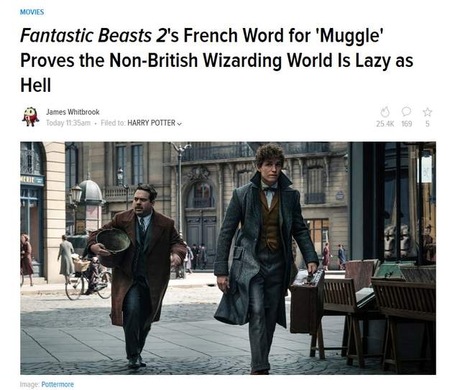Open comments via speech bubble icon
This screenshot has width=460, height=390.
[x=406, y=111]
